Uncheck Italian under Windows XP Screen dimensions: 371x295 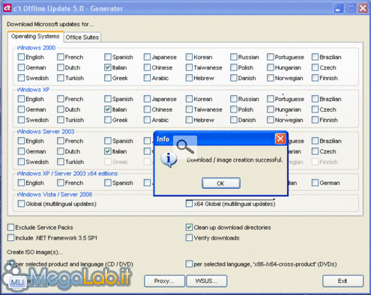(108, 109)
